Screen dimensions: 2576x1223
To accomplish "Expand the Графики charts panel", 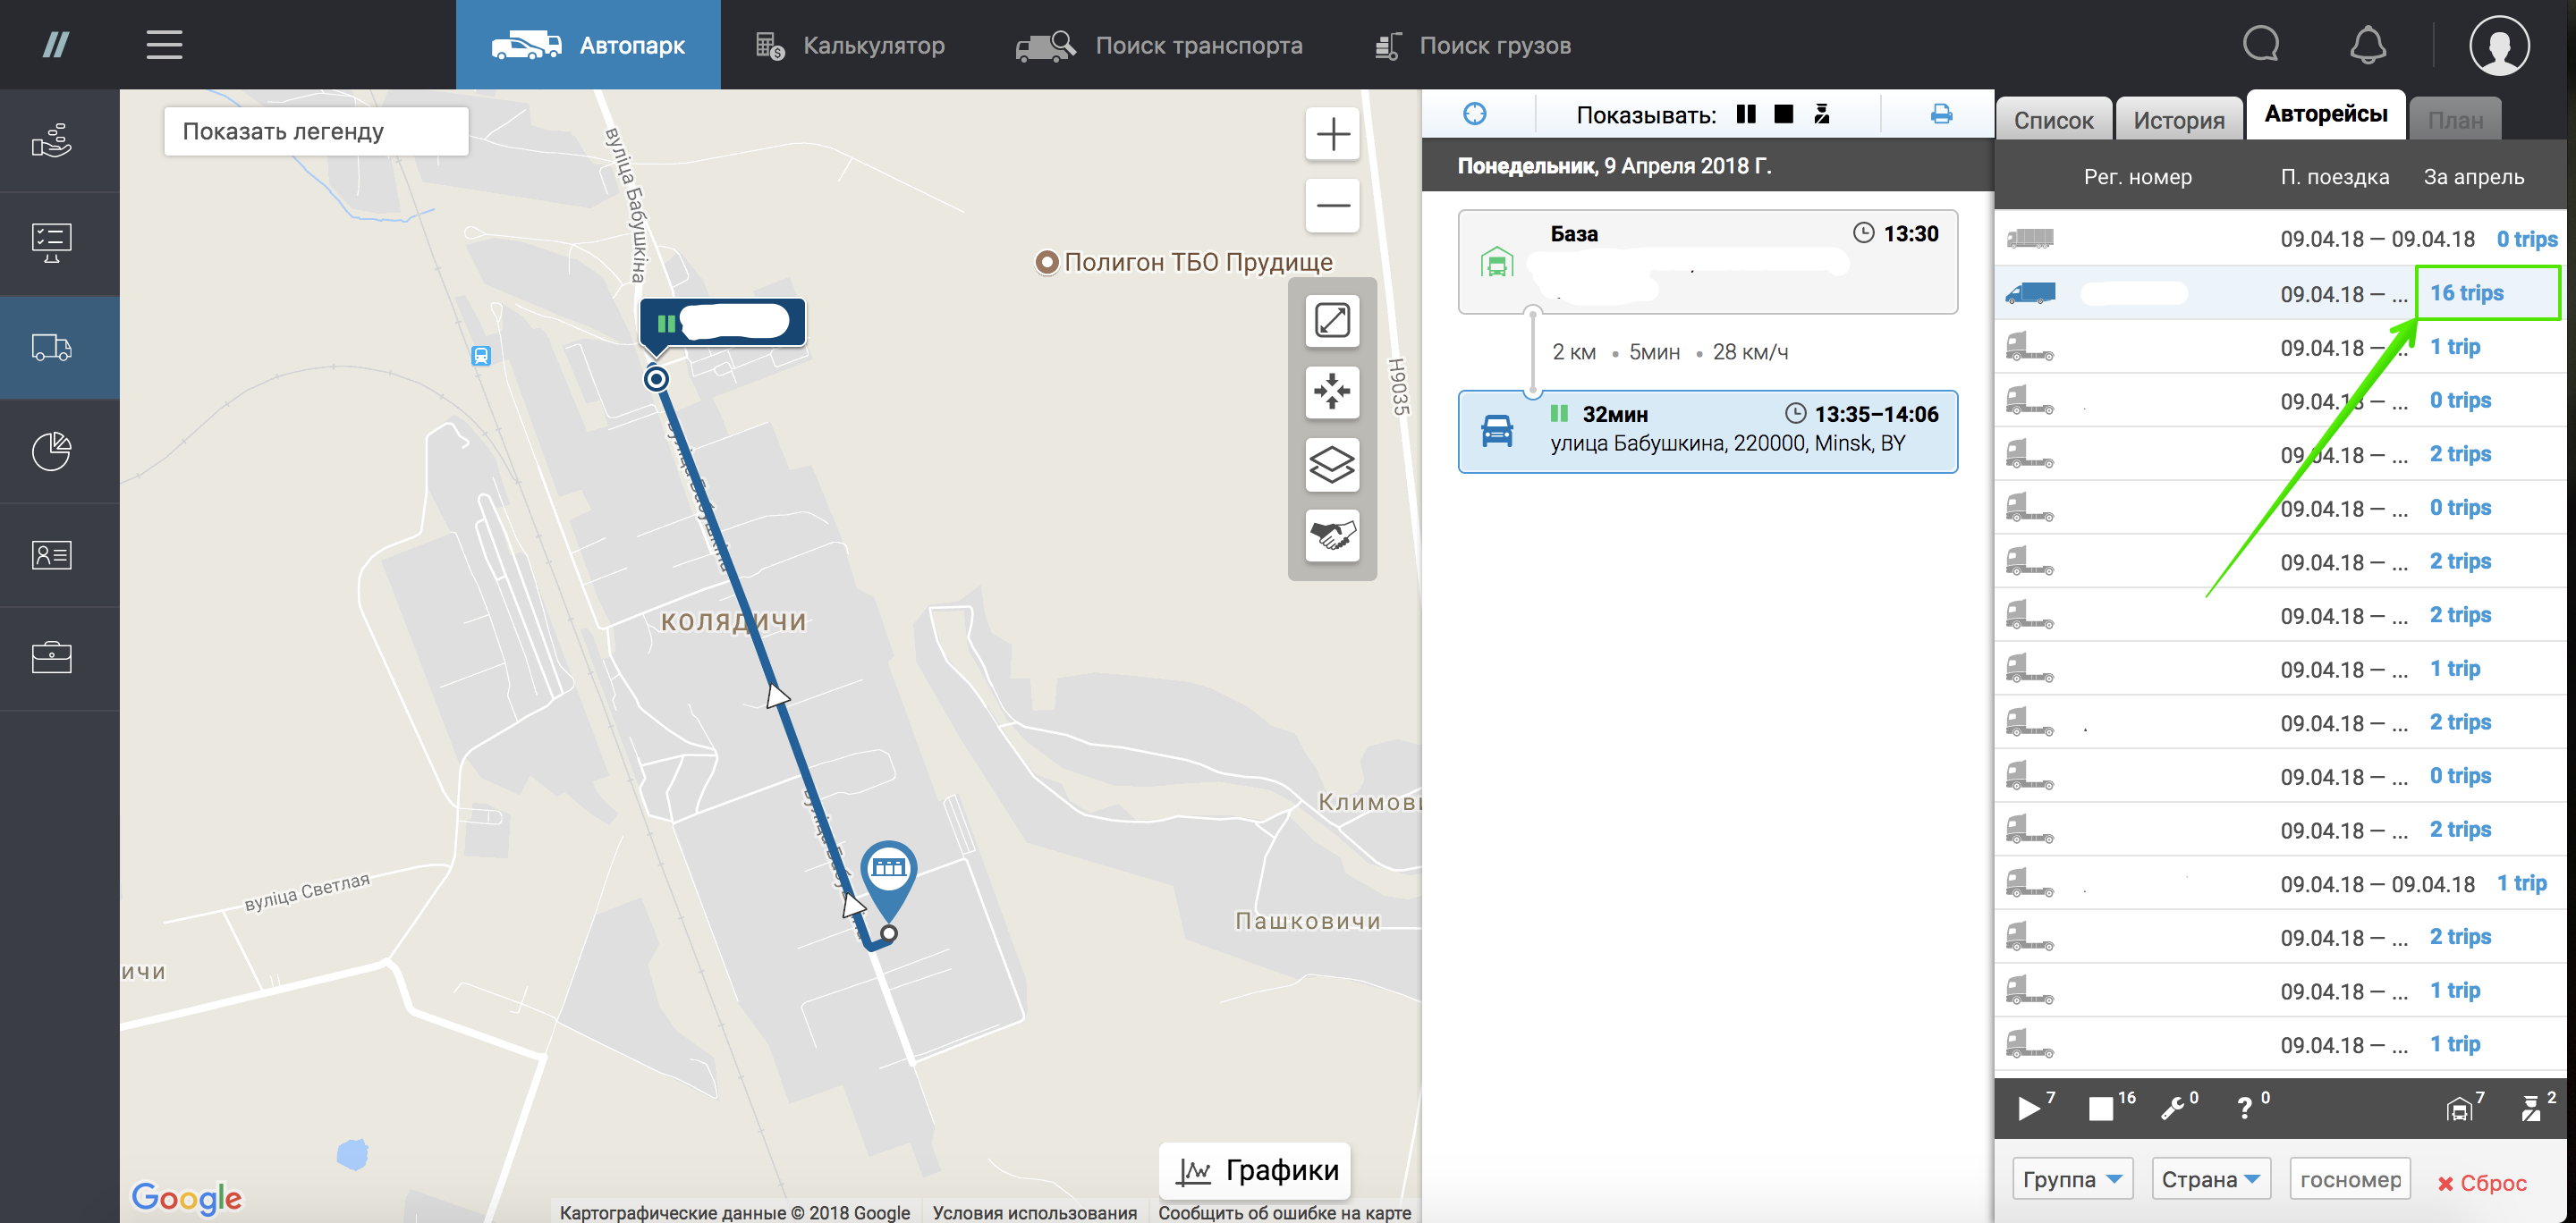I will [1256, 1170].
